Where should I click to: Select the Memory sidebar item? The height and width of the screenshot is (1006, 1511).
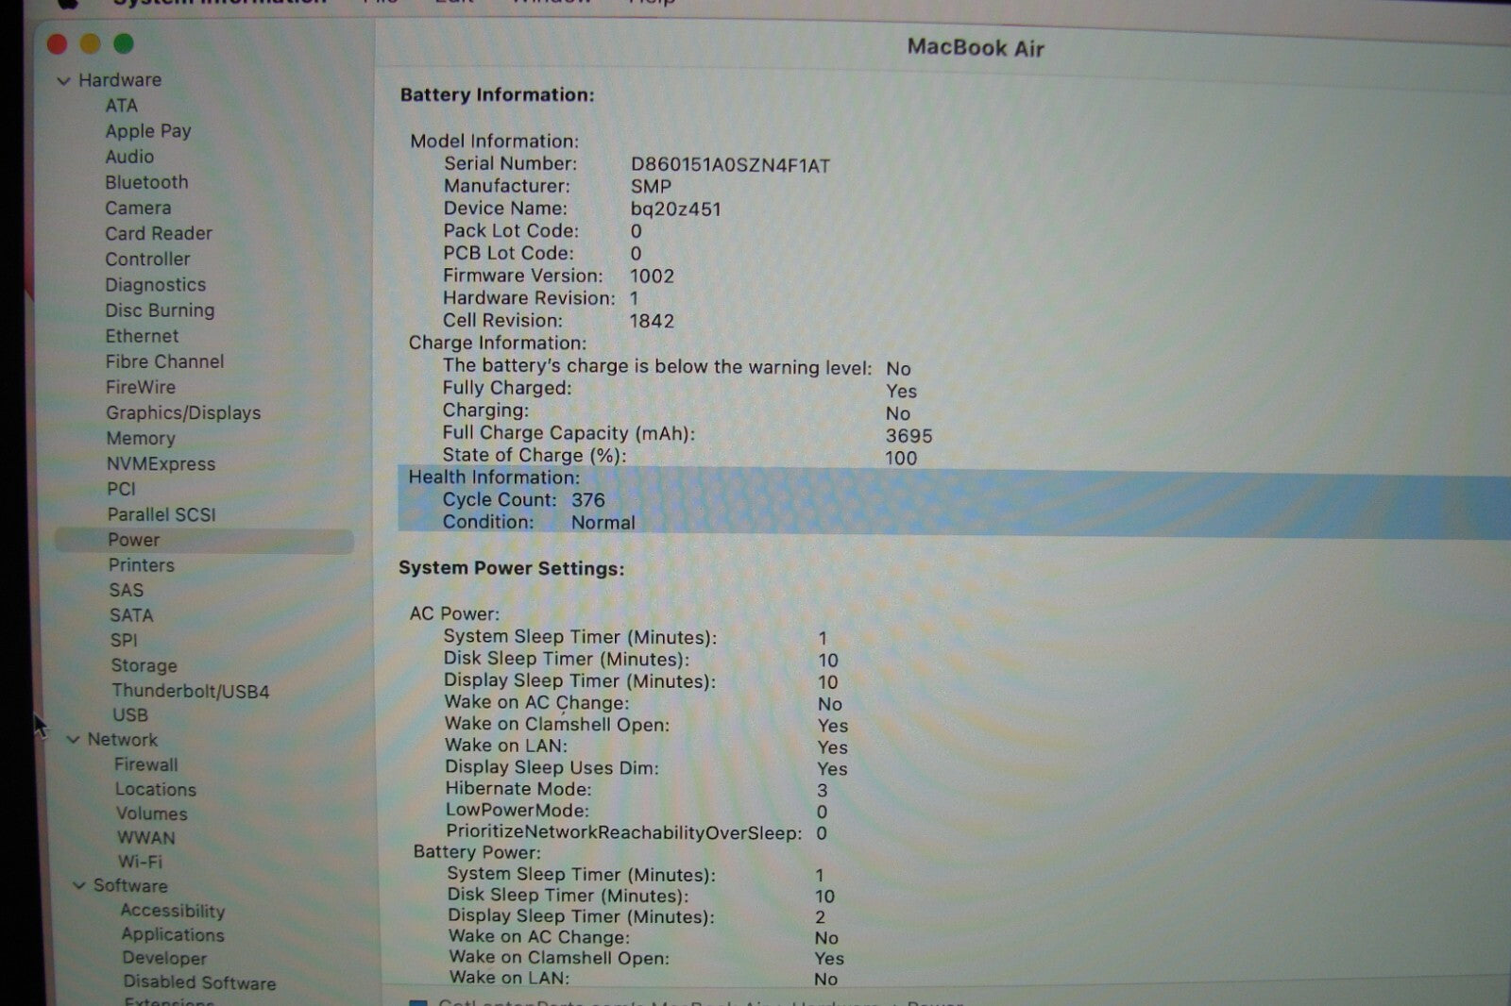[141, 438]
